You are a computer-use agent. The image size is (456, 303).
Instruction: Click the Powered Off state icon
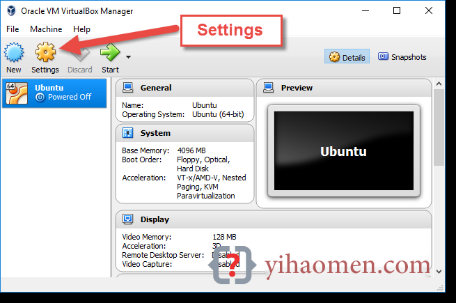(40, 98)
